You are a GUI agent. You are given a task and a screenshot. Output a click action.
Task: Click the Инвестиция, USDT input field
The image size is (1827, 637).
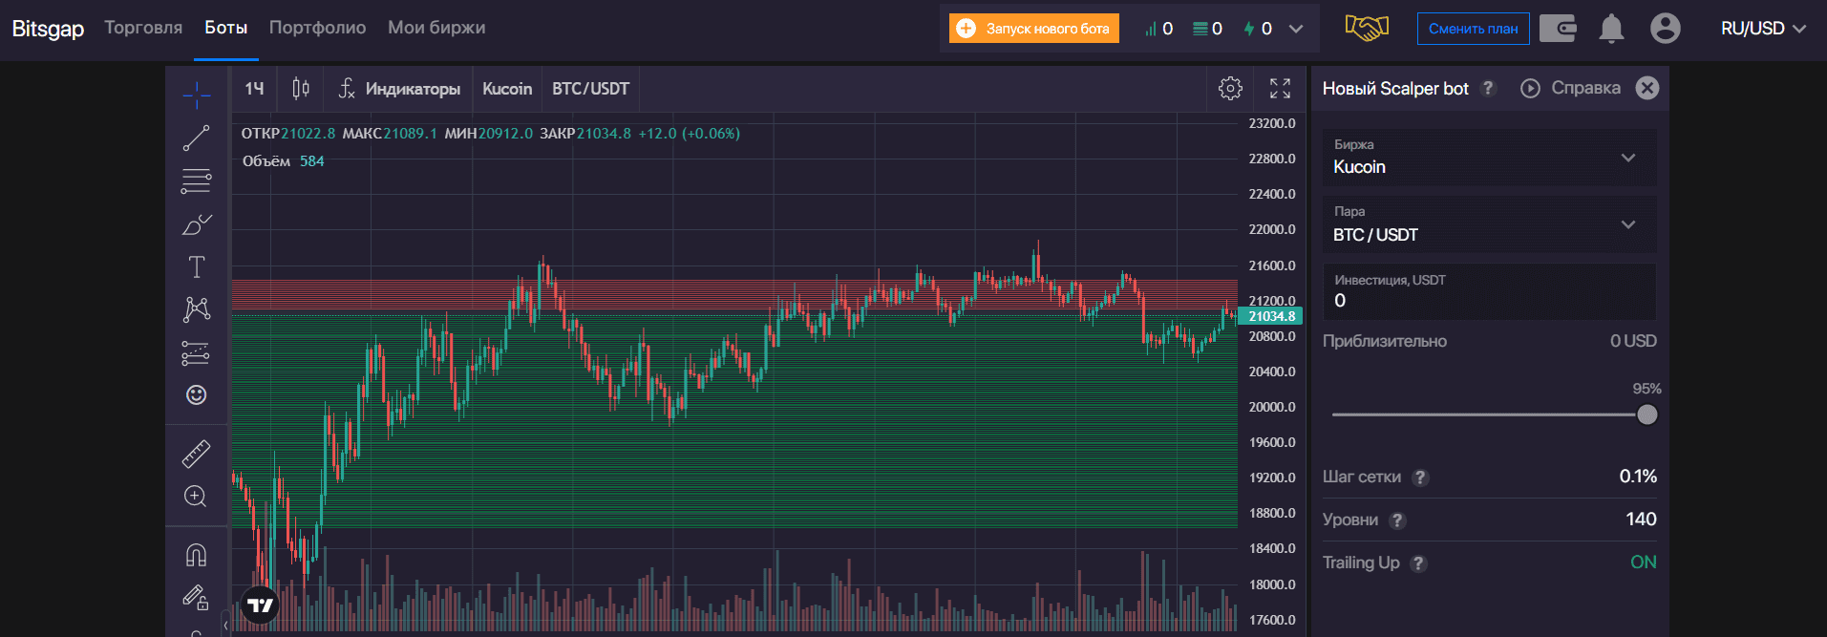pyautogui.click(x=1489, y=291)
